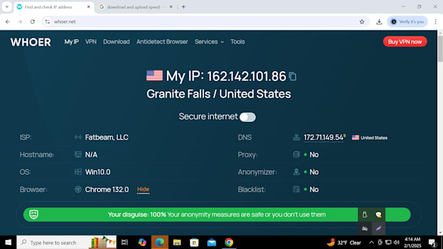Click the disguise mask icon in green bar

pos(34,214)
